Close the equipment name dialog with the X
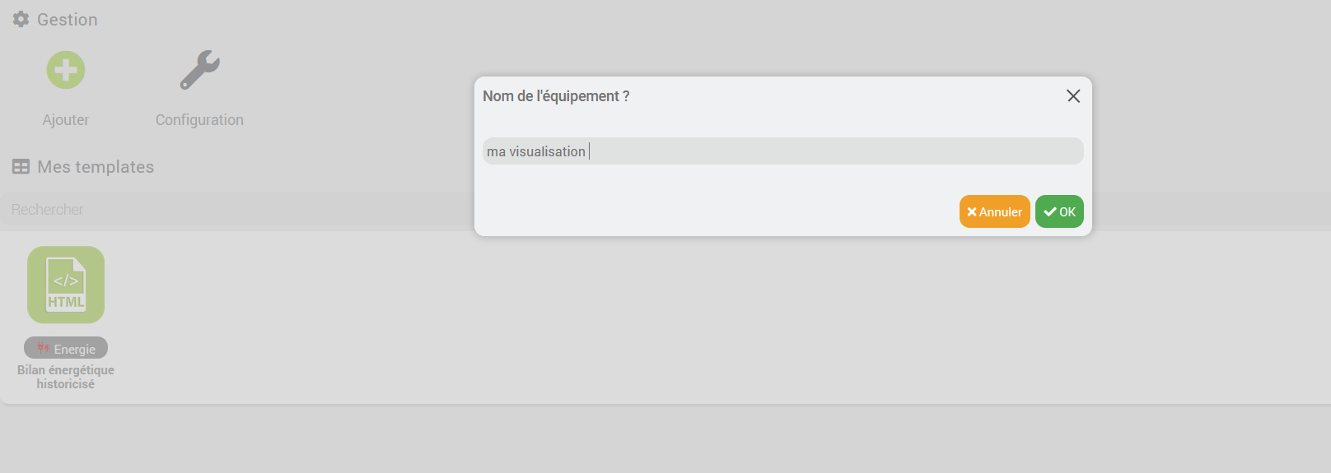 click(x=1073, y=96)
